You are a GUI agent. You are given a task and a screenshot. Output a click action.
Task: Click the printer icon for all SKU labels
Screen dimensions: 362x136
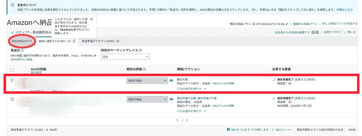coord(228,130)
